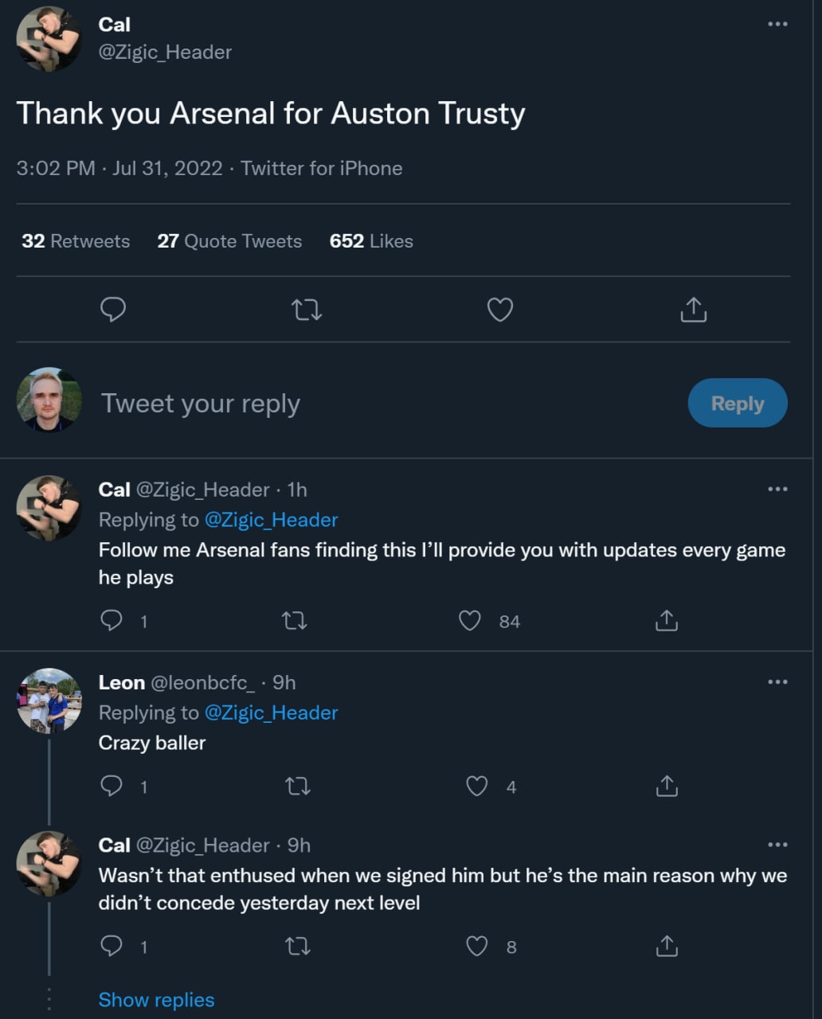Image resolution: width=822 pixels, height=1019 pixels.
Task: Share Cal's 'Wasn't that enthused' reply
Action: [x=666, y=947]
